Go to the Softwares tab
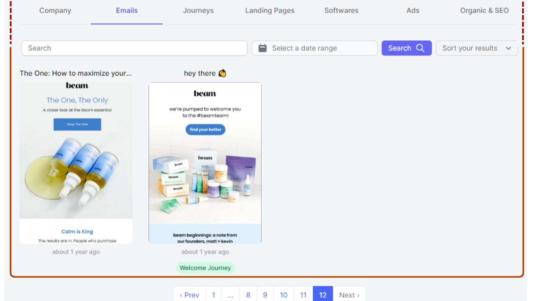 click(x=341, y=11)
